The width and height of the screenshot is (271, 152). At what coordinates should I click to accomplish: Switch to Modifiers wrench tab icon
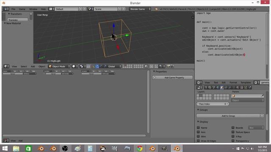(x=230, y=87)
